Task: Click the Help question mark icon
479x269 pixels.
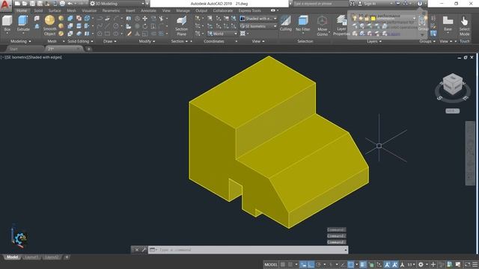Action: [x=420, y=4]
